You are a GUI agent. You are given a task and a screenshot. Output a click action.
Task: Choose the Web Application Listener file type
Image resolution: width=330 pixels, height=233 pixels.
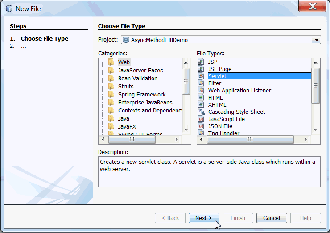239,90
